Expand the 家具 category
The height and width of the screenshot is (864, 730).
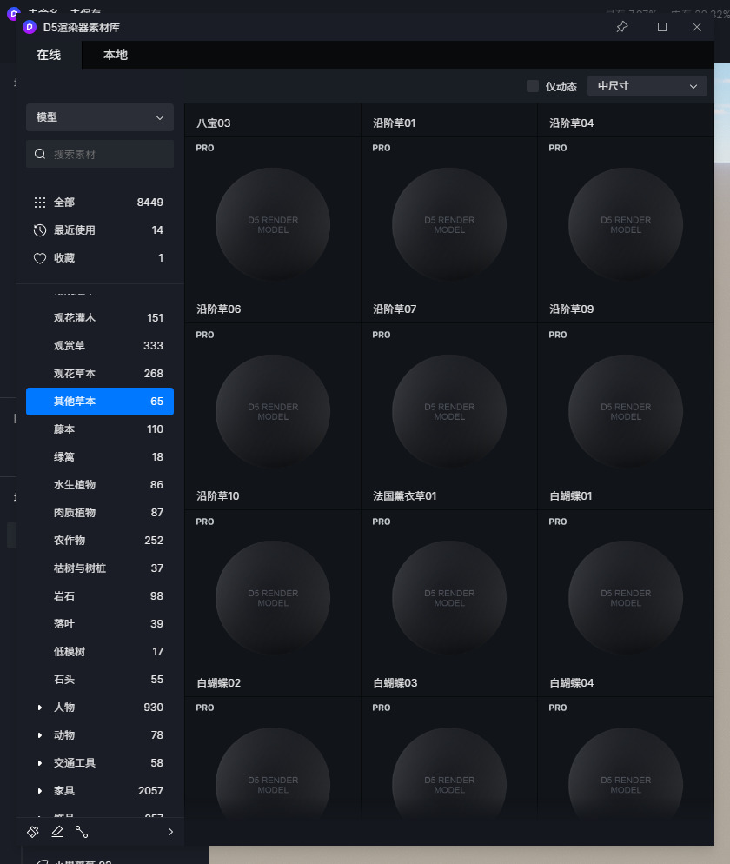point(40,791)
